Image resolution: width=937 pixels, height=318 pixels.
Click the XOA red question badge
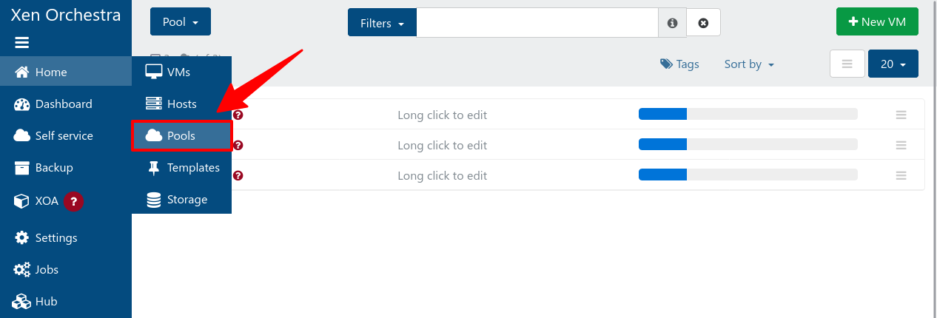73,200
